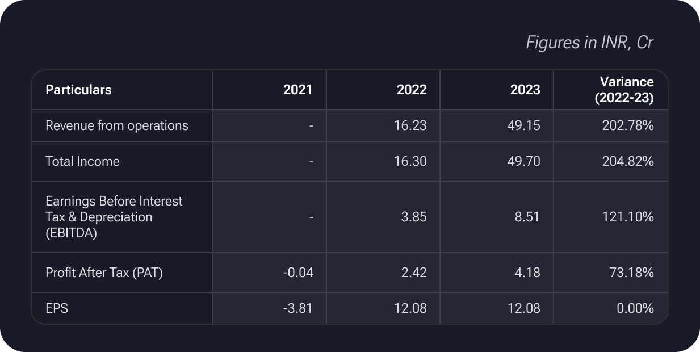Click the Total Income row label

(82, 161)
